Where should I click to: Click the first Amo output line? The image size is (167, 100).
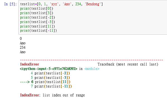[23, 43]
